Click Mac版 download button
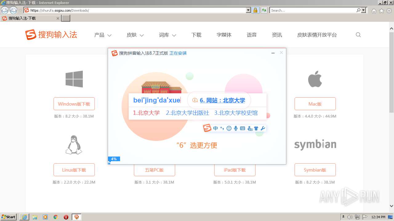The image size is (394, 221). 315,104
